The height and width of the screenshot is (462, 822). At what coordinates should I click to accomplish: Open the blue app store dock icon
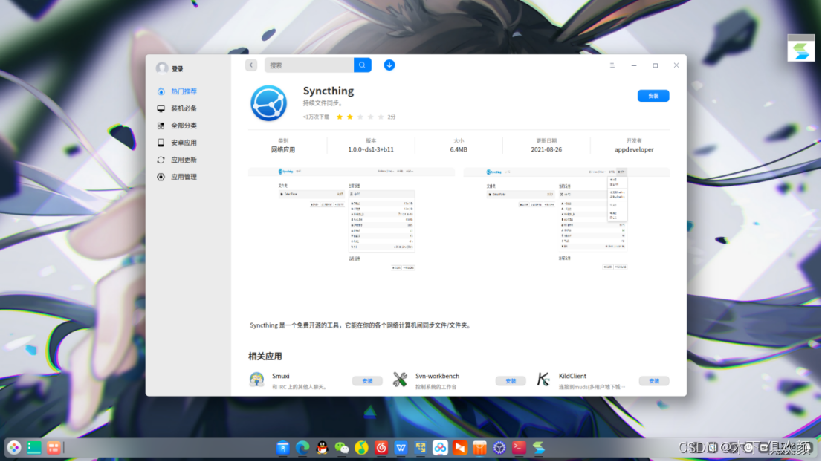click(282, 448)
